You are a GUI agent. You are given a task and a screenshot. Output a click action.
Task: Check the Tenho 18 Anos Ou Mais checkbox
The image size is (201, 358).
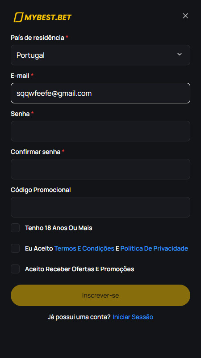point(15,228)
